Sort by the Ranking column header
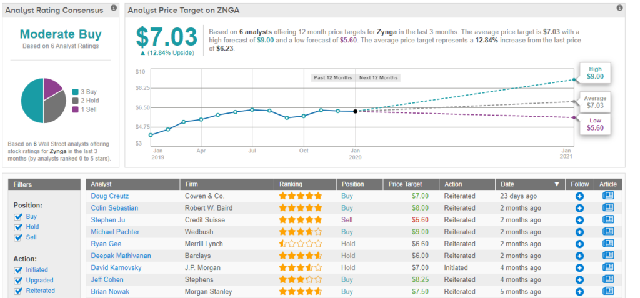 pos(292,184)
